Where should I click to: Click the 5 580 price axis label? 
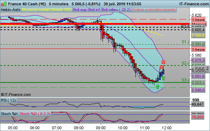pyautogui.click(x=197, y=55)
